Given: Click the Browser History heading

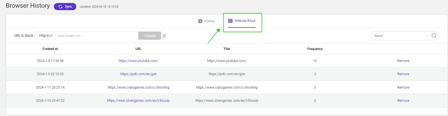Looking at the screenshot, I should (x=28, y=6).
